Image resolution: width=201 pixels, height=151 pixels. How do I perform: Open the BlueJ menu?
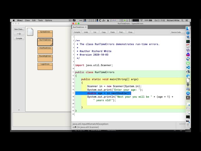(x=20, y=20)
